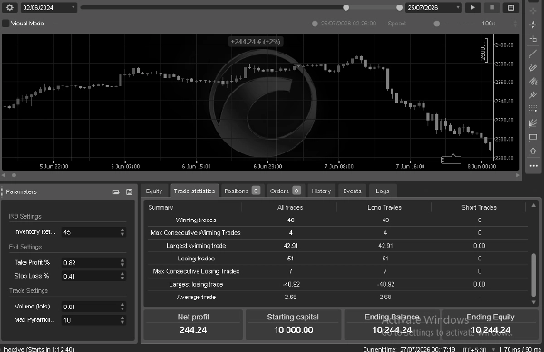
Task: Click the 'Short Trades' column header
Action: [479, 208]
